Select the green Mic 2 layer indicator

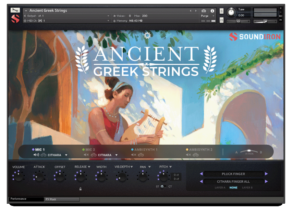point(83,149)
